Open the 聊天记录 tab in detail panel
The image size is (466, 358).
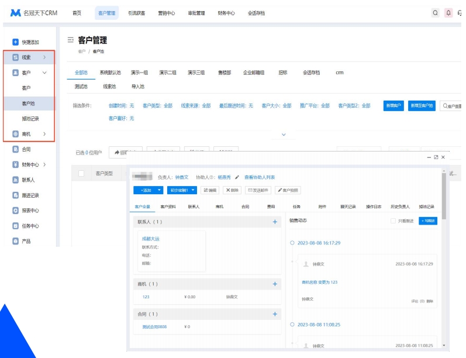348,206
